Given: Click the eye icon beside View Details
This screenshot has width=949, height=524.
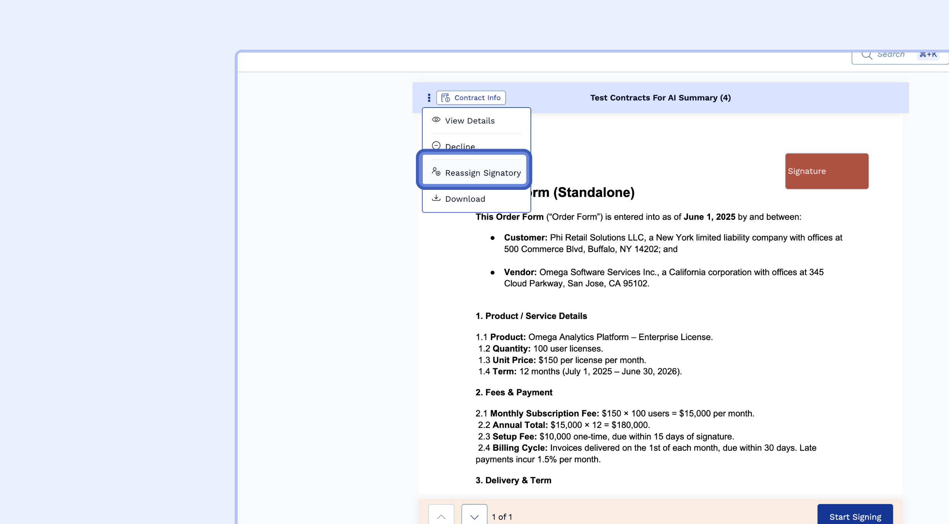Looking at the screenshot, I should [436, 120].
